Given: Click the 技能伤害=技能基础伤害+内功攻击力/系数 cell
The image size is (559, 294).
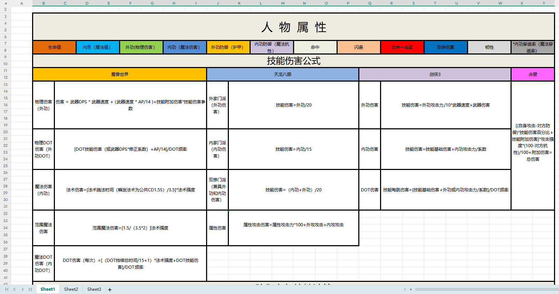Looking at the screenshot, I should tap(446, 149).
